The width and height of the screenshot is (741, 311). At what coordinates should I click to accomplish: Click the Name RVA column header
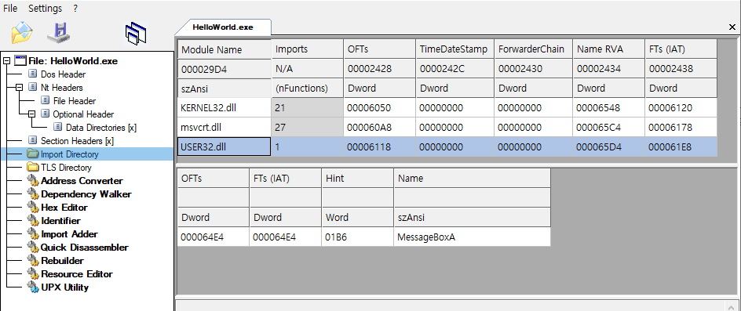click(x=608, y=49)
